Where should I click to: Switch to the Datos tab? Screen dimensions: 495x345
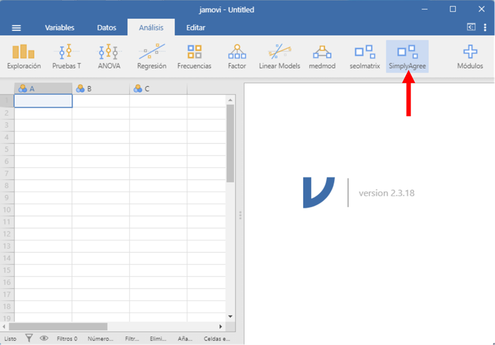point(106,28)
